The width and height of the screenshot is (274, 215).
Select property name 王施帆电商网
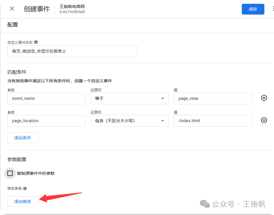[x=72, y=6]
